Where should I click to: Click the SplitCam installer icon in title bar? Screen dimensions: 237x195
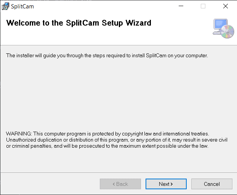click(x=5, y=6)
